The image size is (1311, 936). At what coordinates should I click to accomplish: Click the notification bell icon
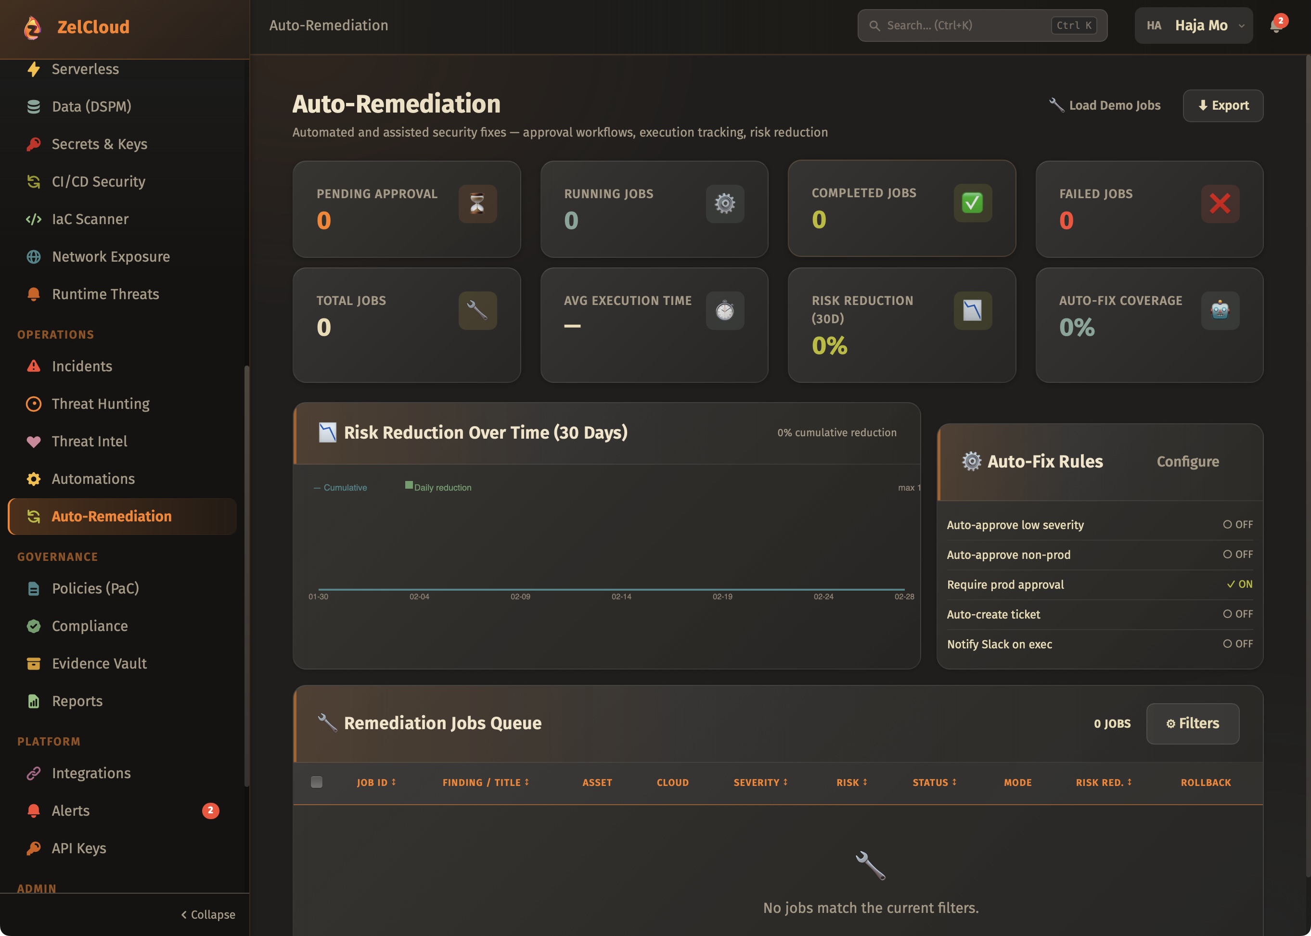point(1275,26)
